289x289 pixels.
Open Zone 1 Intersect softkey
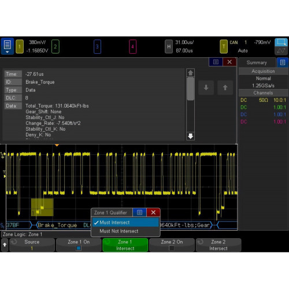125,244
